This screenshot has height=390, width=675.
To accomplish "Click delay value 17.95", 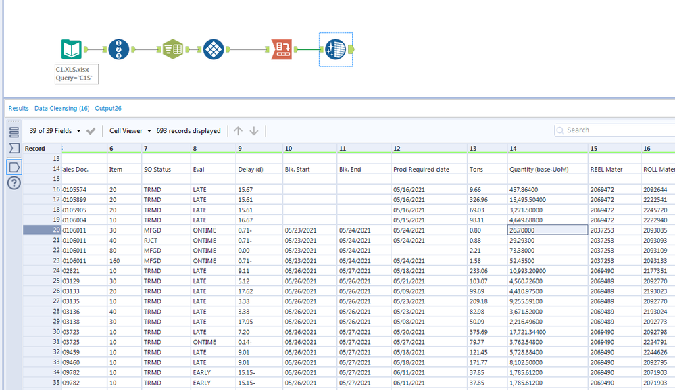I will click(x=259, y=322).
